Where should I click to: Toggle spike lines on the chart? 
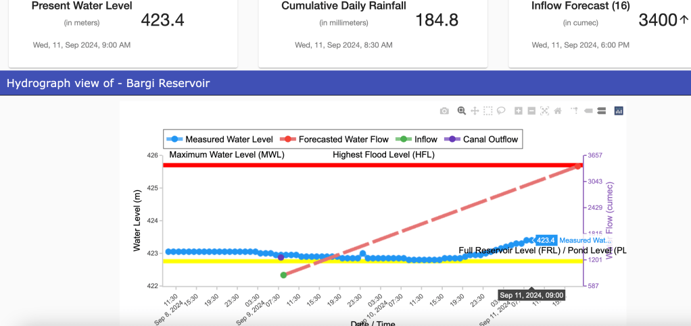coord(575,111)
